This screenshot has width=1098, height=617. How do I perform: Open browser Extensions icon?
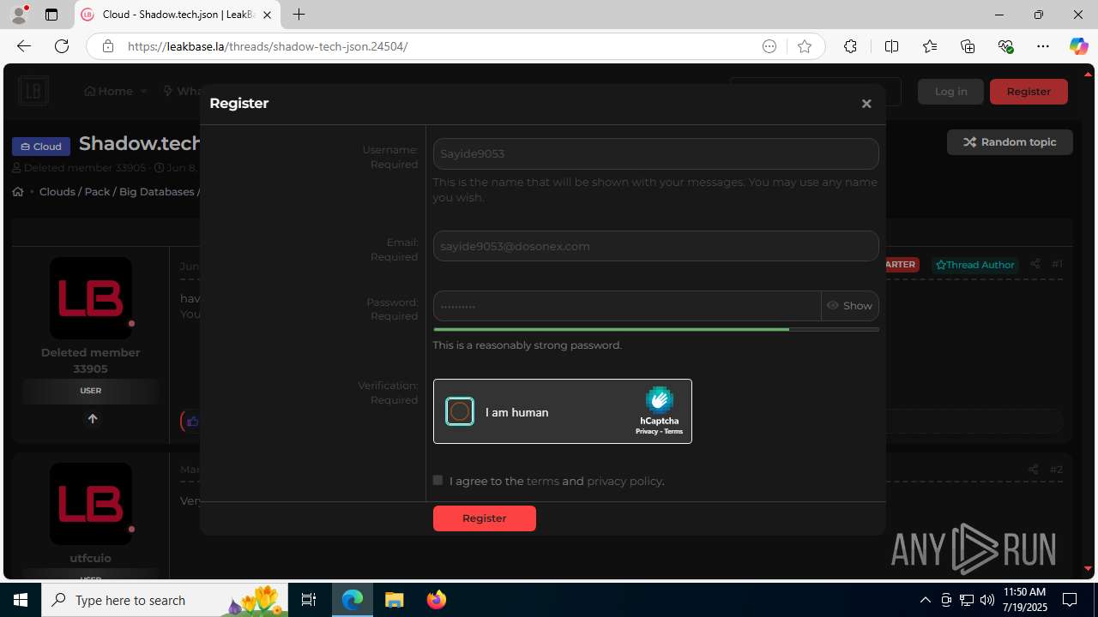point(850,46)
